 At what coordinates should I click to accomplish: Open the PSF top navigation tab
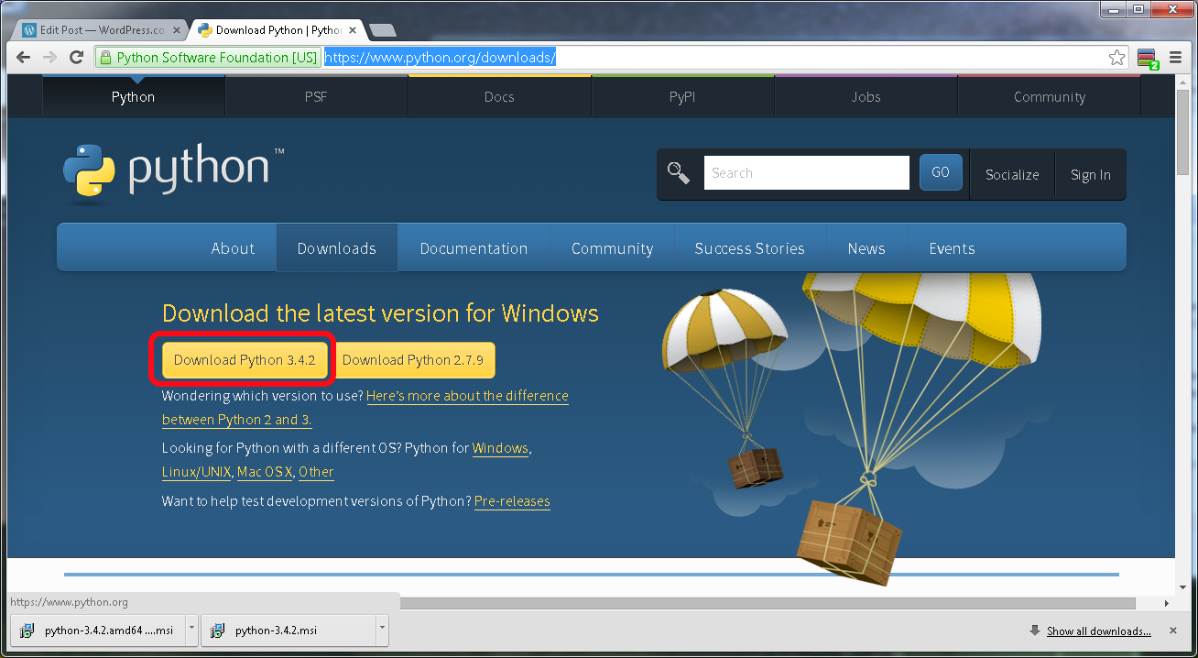(x=316, y=96)
